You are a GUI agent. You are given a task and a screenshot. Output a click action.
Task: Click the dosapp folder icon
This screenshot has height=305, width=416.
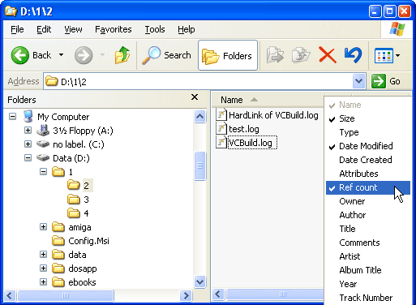58,268
